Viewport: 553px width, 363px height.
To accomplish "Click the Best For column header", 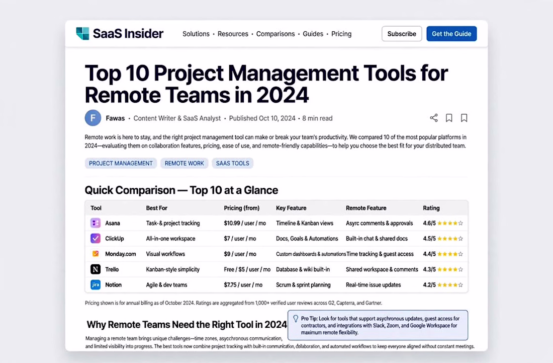I will (x=156, y=208).
